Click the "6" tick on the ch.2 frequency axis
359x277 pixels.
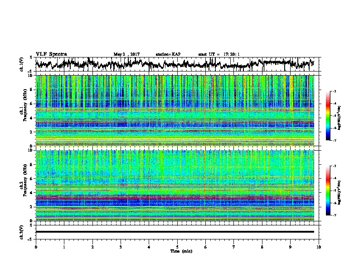(32, 178)
